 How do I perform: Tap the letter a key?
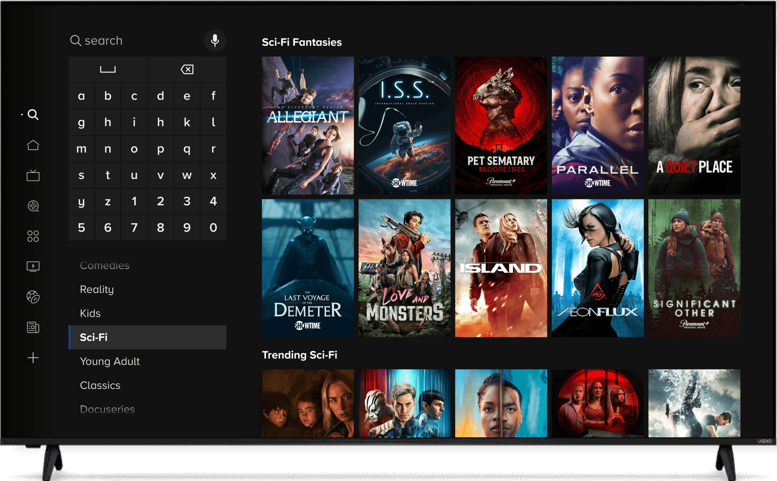81,96
